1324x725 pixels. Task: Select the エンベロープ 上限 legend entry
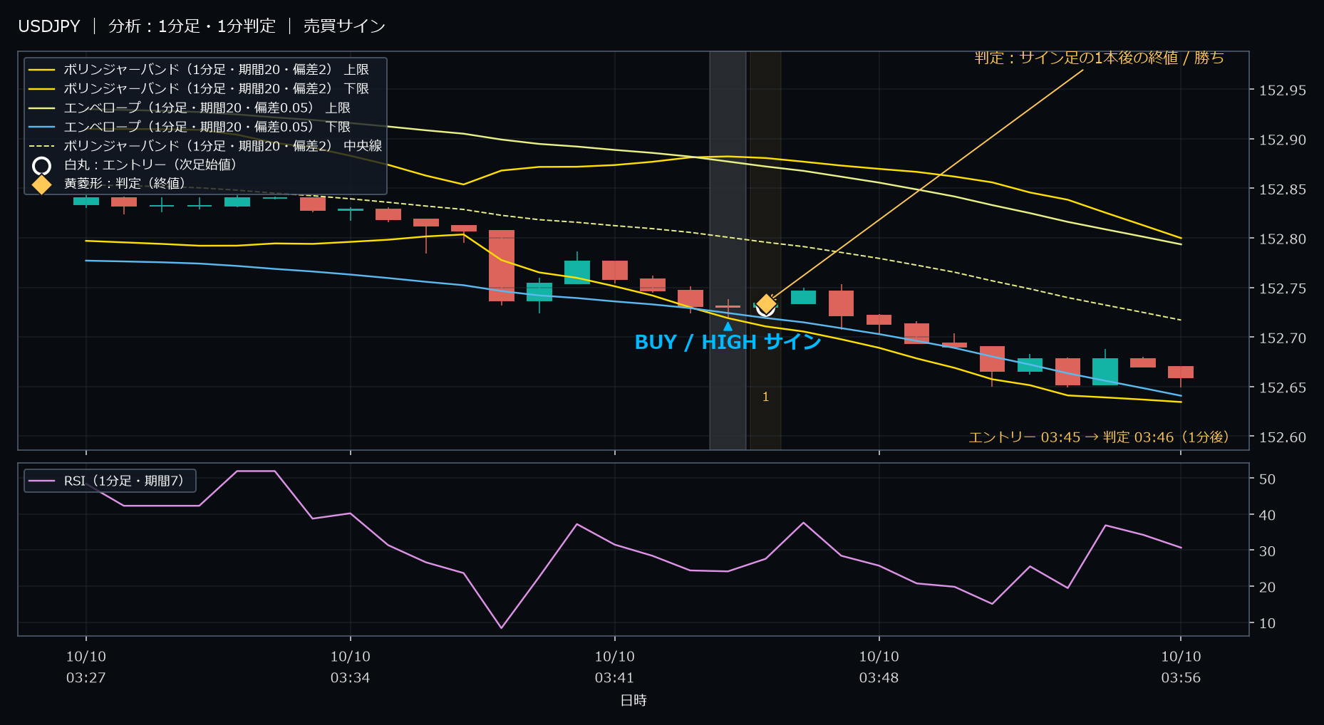190,108
